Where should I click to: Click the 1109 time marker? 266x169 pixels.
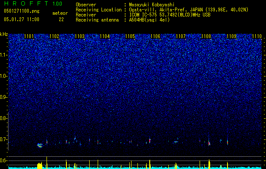click(x=232, y=36)
